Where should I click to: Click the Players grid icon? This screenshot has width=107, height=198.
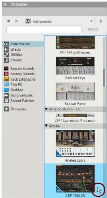pos(6,60)
